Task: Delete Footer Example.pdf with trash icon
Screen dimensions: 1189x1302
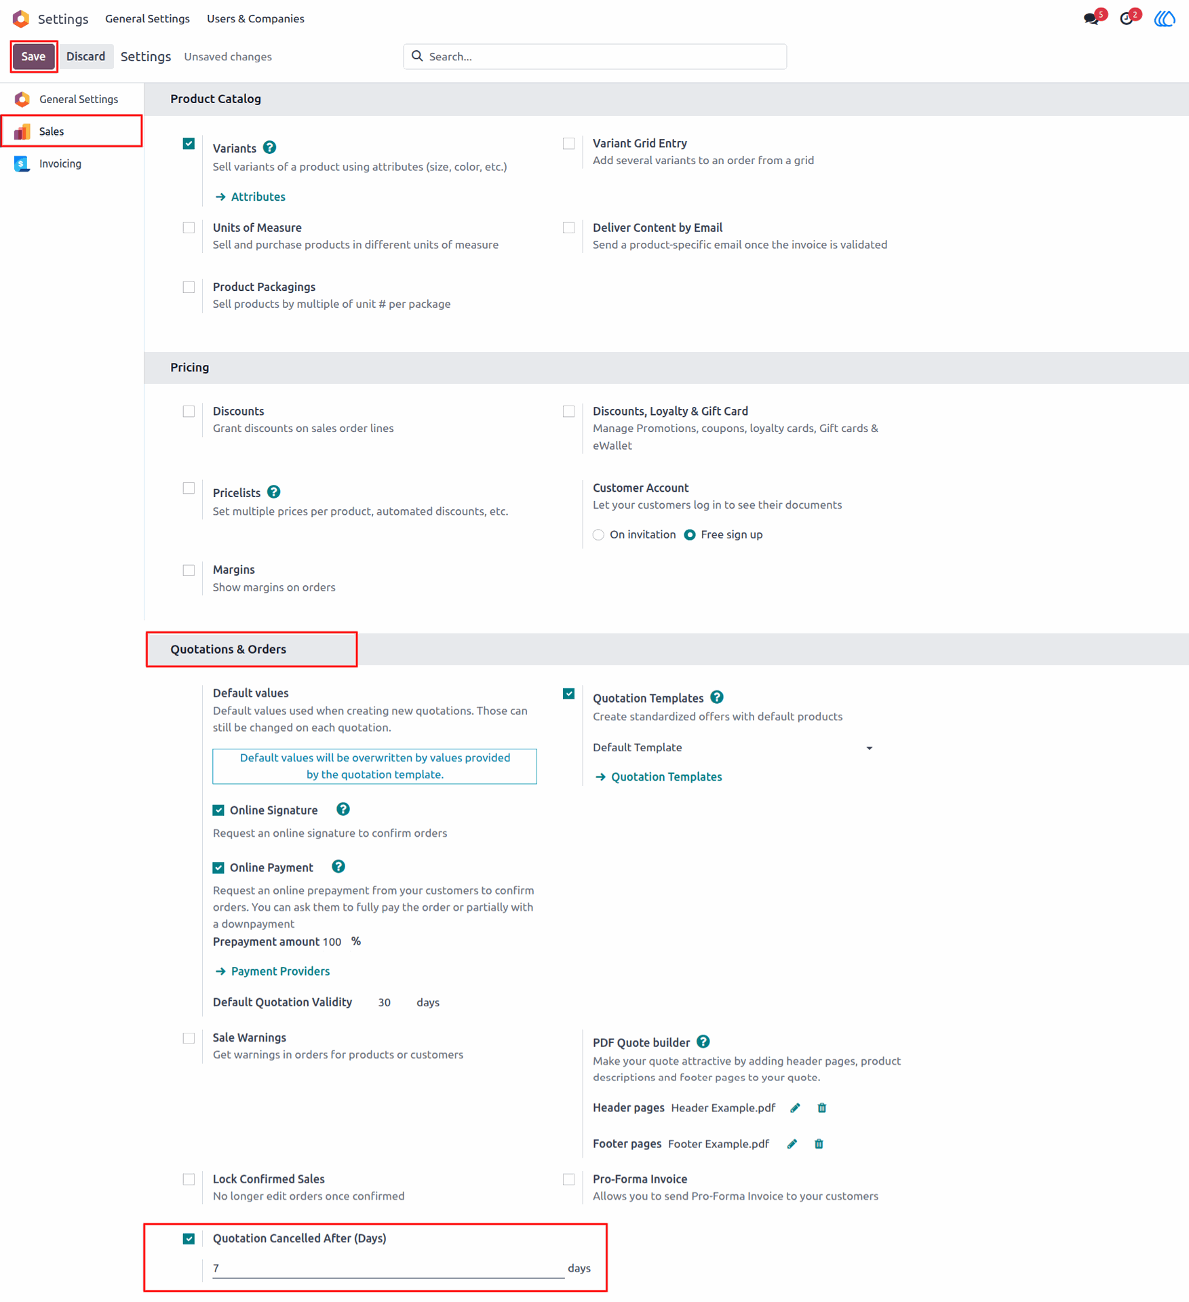Action: [819, 1143]
